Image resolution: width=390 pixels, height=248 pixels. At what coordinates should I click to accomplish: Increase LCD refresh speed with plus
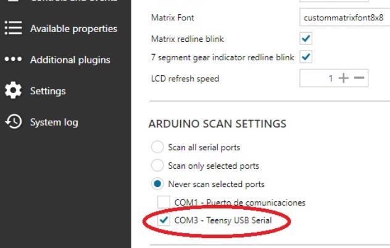click(x=344, y=79)
